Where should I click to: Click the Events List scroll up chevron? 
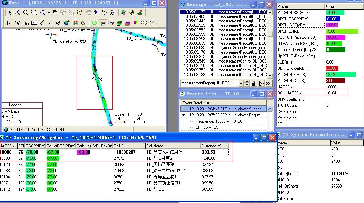coord(269,109)
